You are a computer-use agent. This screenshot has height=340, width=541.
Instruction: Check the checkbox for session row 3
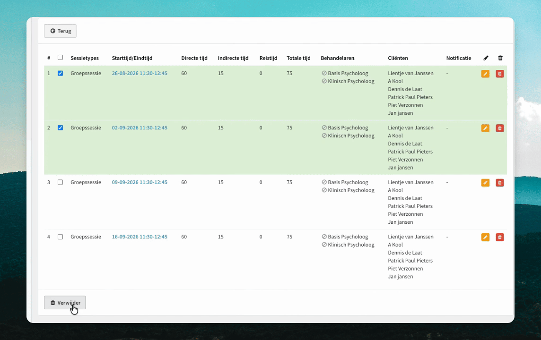click(x=61, y=182)
